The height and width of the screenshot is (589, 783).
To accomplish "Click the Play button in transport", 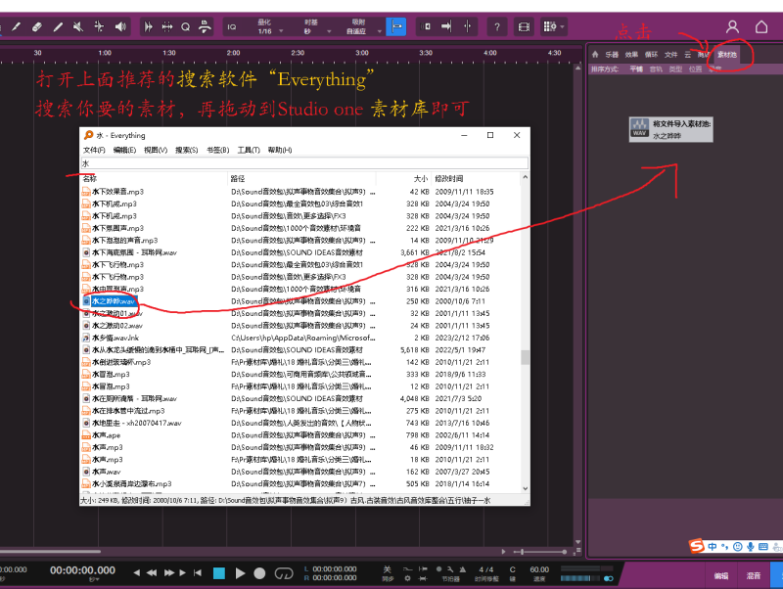I will click(240, 572).
